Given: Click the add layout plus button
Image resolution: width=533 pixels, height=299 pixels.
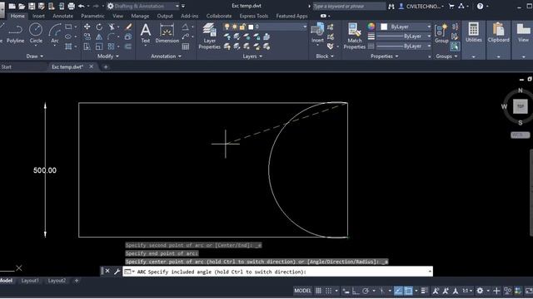Looking at the screenshot, I should [x=77, y=281].
